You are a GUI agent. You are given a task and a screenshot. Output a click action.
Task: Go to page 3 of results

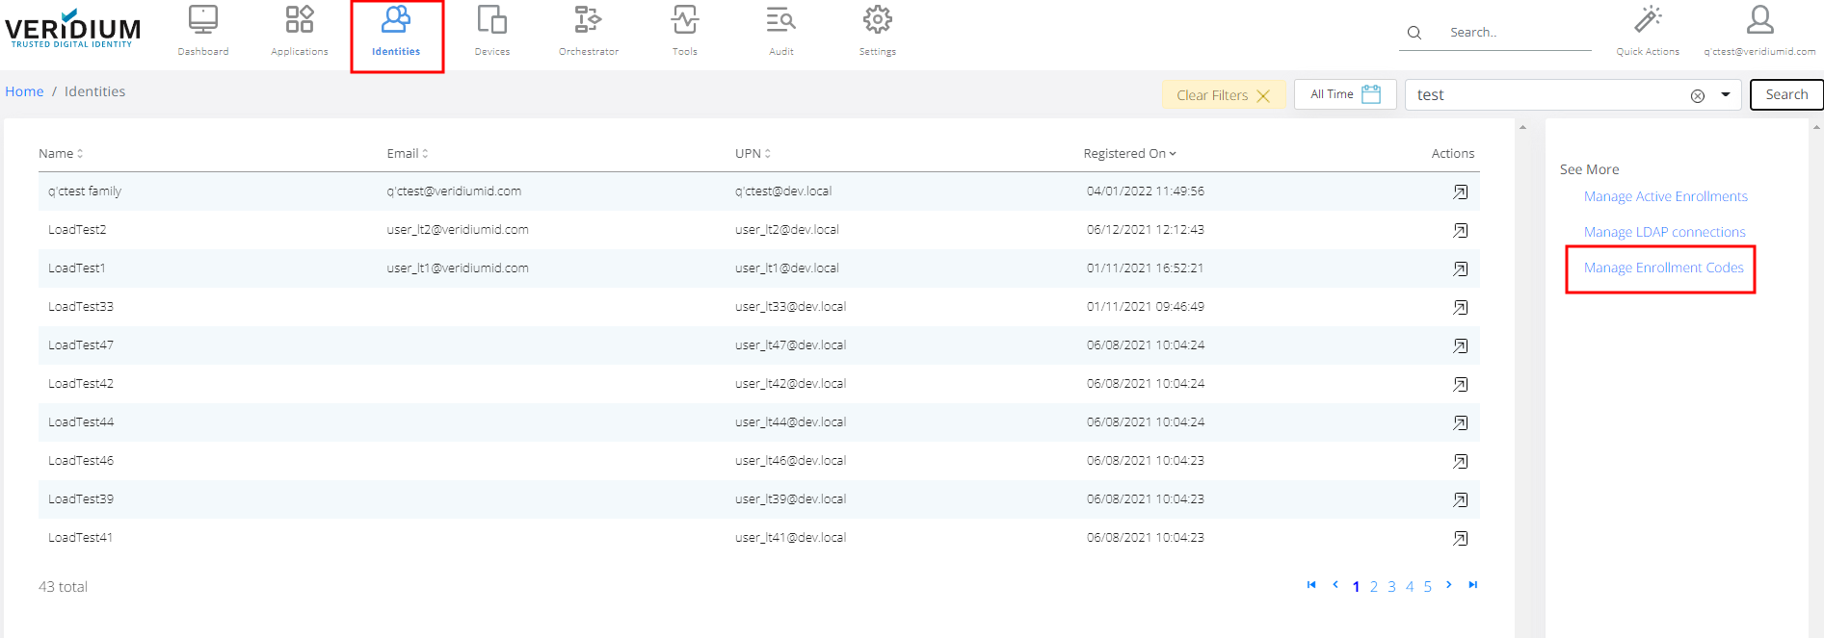click(x=1391, y=587)
